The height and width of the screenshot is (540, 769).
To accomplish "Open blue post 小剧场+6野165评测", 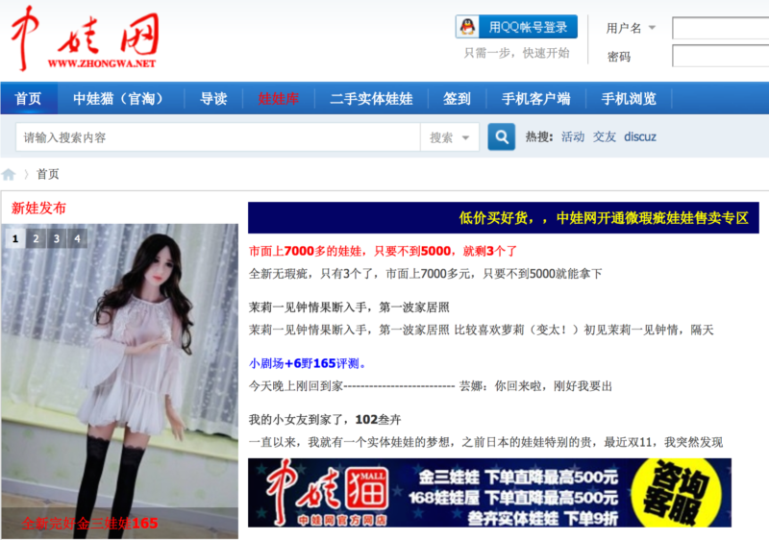I will 308,363.
